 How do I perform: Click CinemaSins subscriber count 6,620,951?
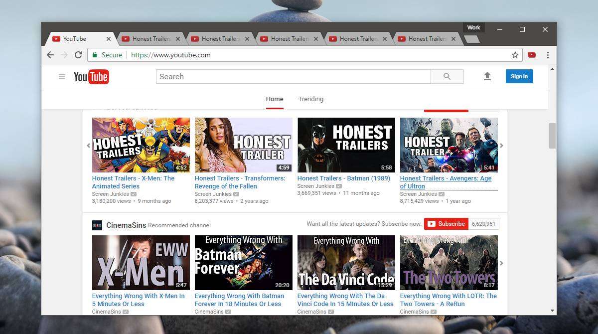[483, 224]
